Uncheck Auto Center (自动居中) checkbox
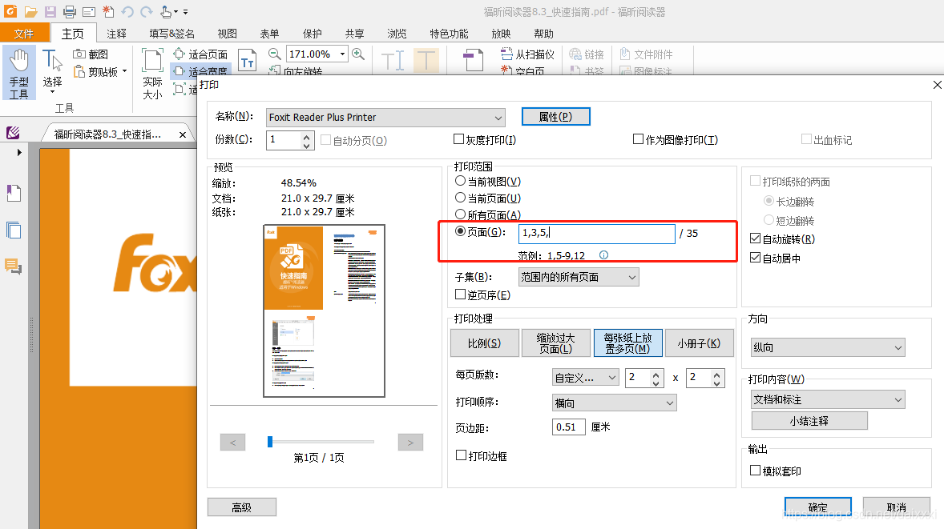This screenshot has height=529, width=944. [756, 258]
